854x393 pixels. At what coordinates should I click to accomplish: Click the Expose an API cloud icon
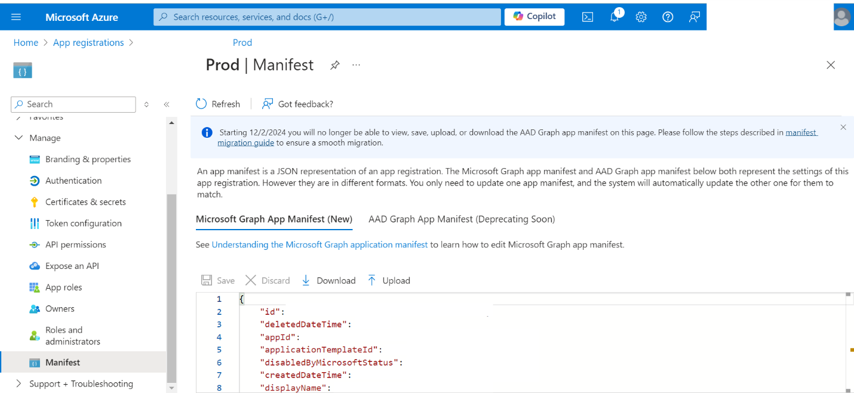tap(35, 266)
